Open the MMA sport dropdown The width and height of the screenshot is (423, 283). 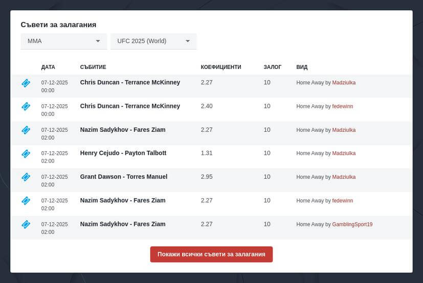(63, 41)
